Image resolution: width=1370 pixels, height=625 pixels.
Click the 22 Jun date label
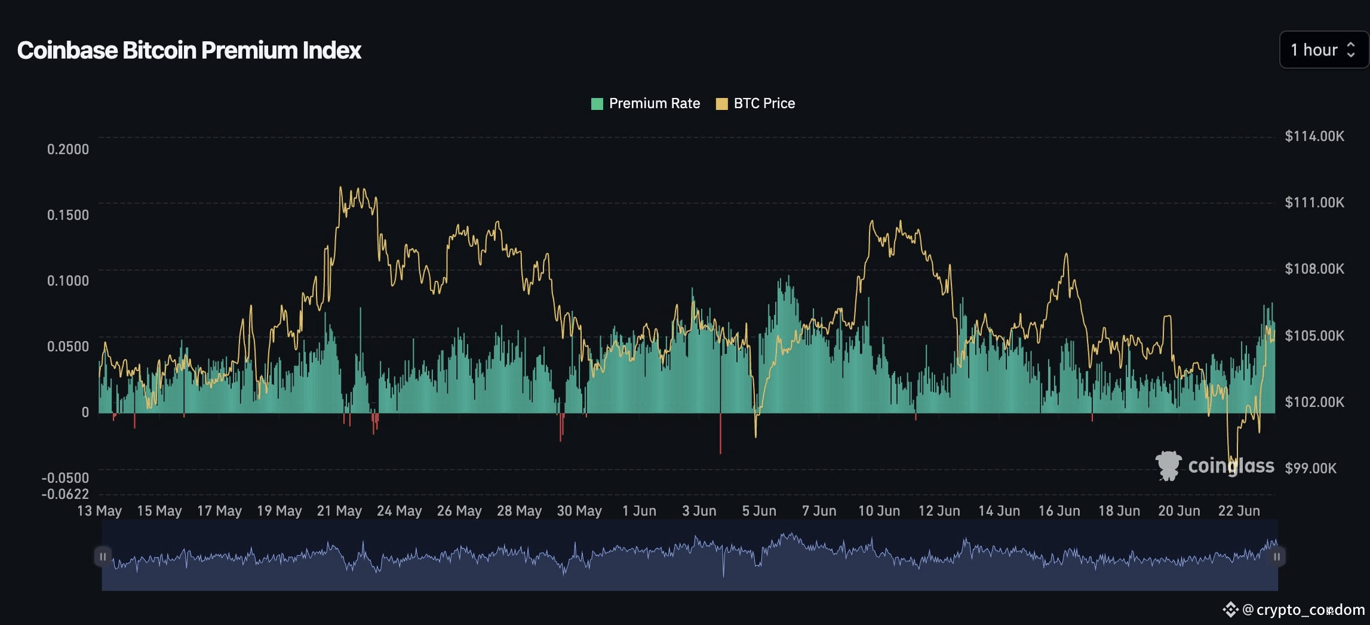point(1239,511)
